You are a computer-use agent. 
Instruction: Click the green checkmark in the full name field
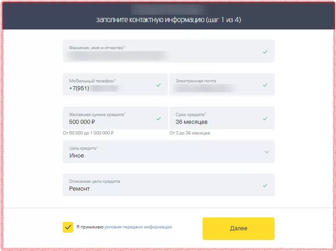click(265, 52)
